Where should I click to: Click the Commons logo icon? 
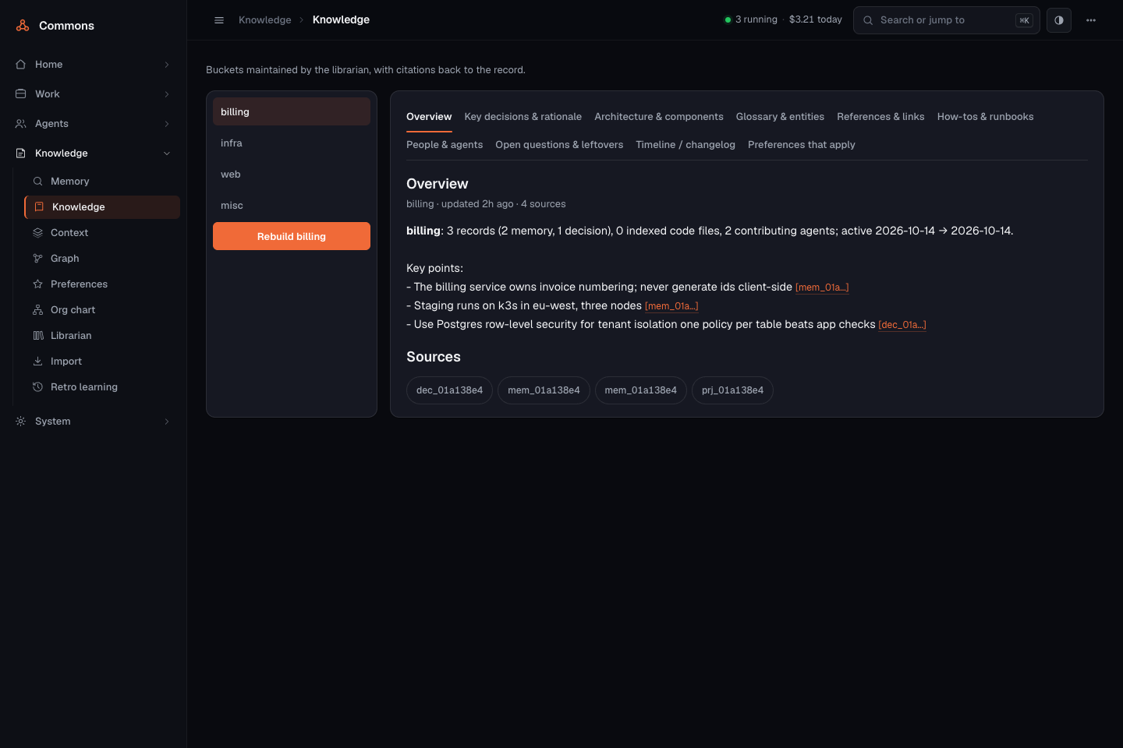(x=23, y=26)
